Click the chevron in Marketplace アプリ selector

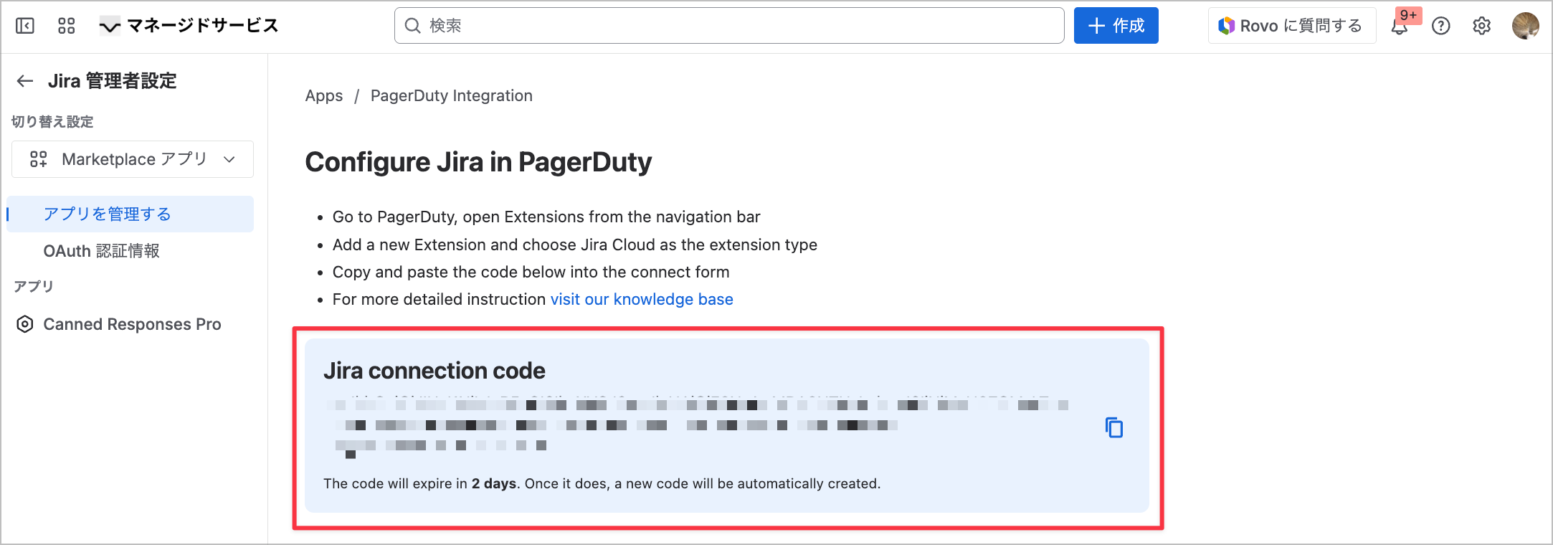(229, 159)
